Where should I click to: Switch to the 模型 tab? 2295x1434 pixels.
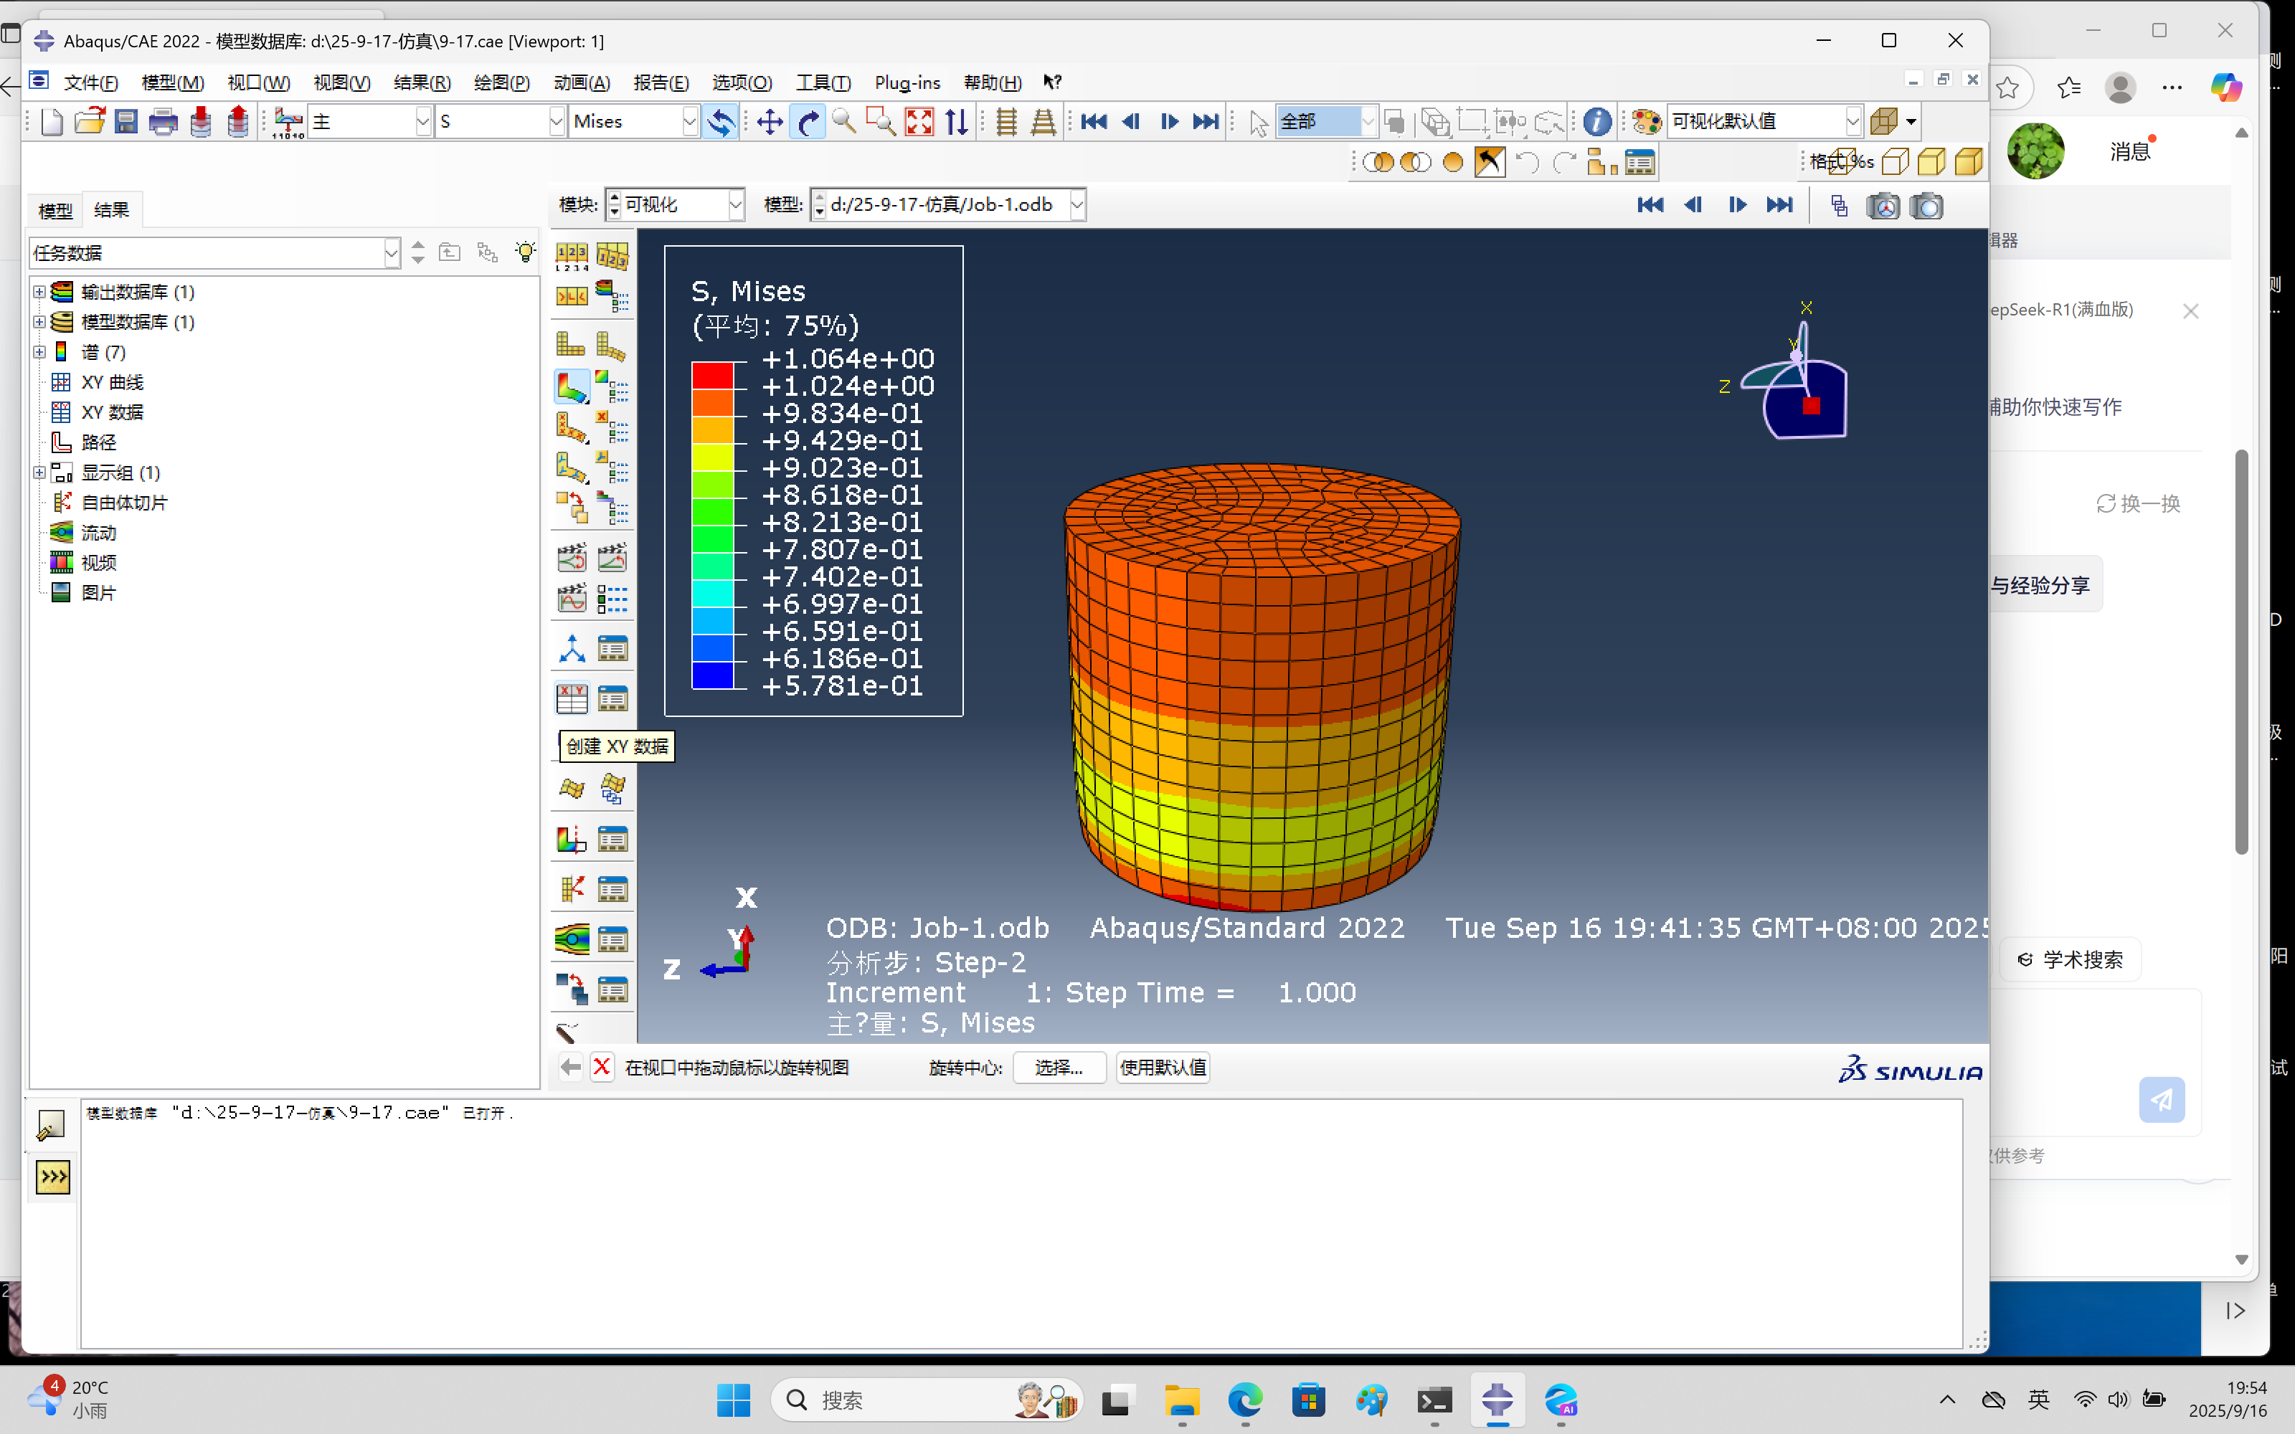[55, 211]
